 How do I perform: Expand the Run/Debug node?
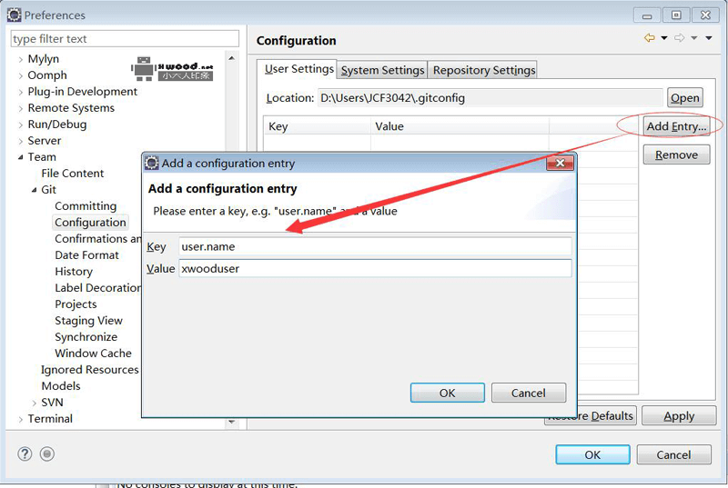click(x=20, y=124)
